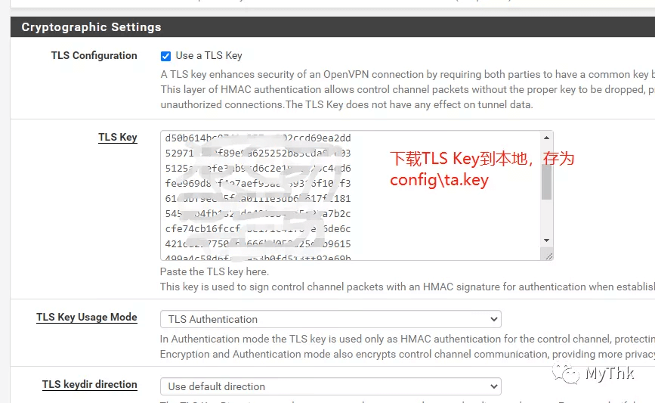This screenshot has height=403, width=655.
Task: Open the TLS keydir direction dropdown
Action: [330, 386]
